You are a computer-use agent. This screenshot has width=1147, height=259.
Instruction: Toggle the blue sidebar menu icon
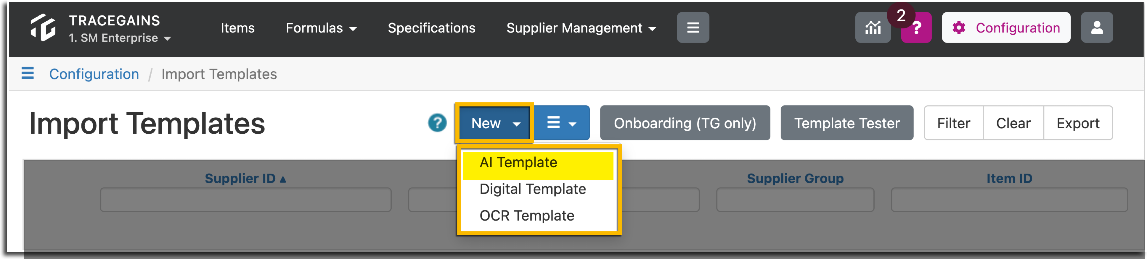28,73
